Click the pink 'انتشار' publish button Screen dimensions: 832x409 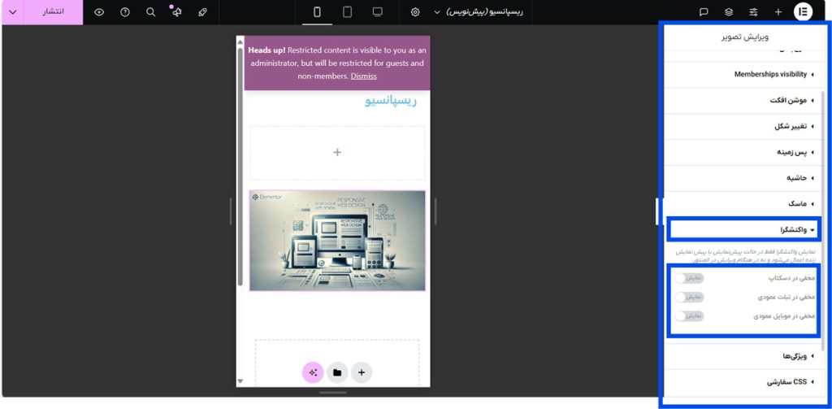[x=53, y=12]
